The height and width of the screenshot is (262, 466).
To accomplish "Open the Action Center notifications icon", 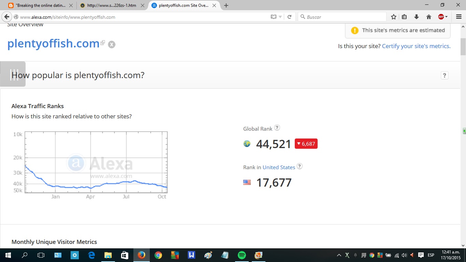I will pos(421,255).
